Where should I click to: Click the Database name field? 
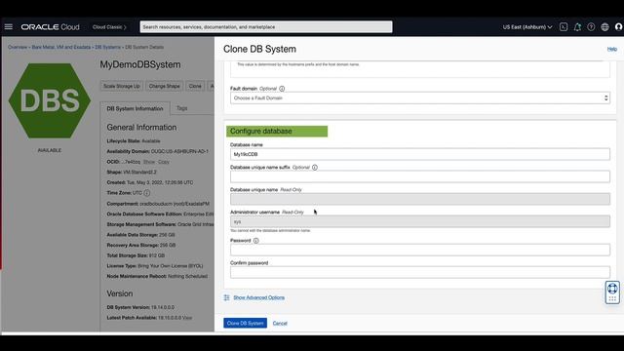[x=420, y=154]
